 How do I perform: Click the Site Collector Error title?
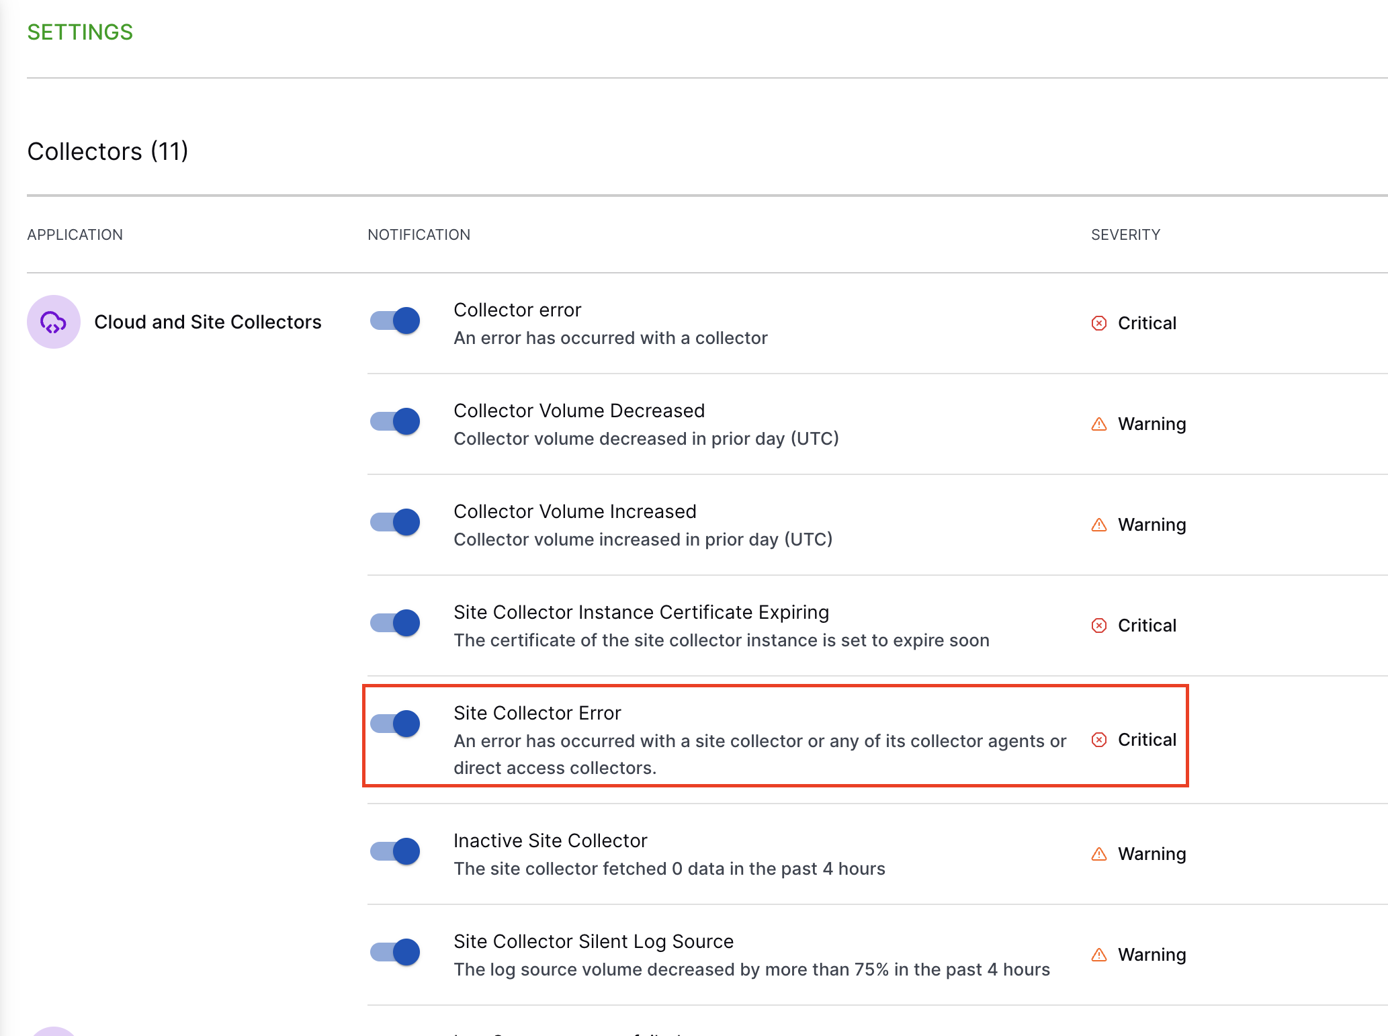(537, 713)
